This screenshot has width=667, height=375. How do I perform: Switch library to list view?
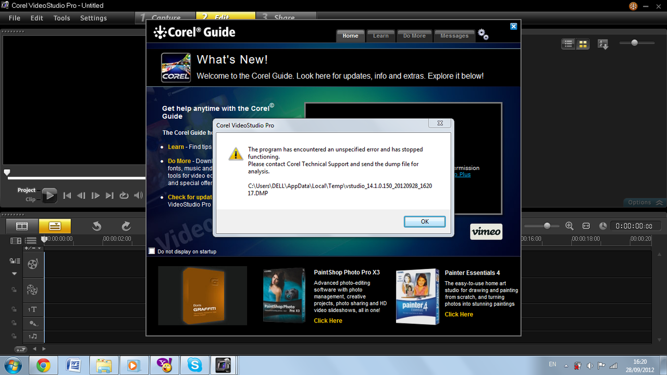pos(569,44)
